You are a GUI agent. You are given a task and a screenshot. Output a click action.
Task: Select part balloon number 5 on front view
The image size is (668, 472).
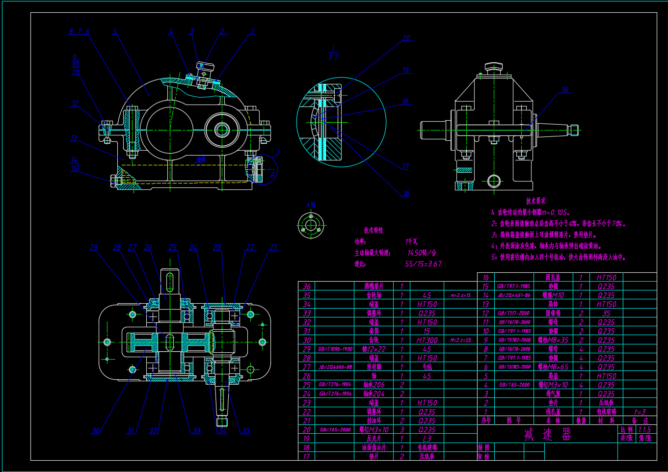[x=115, y=32]
